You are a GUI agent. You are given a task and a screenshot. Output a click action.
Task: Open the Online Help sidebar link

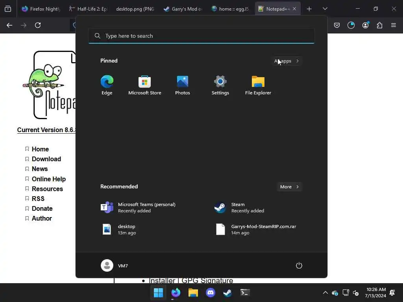[x=48, y=179]
